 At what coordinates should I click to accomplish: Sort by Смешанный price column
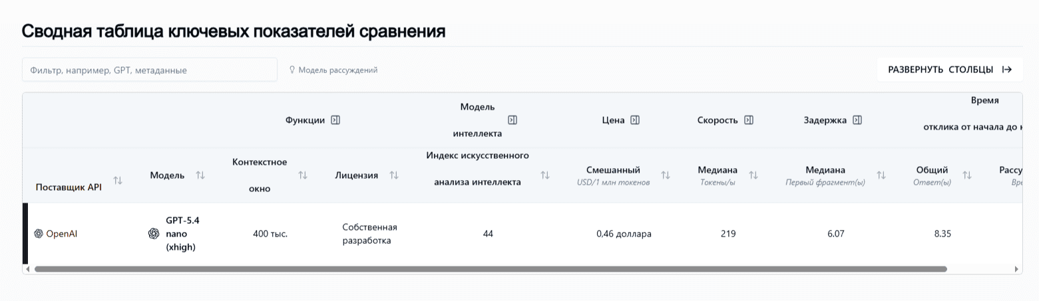pos(666,175)
